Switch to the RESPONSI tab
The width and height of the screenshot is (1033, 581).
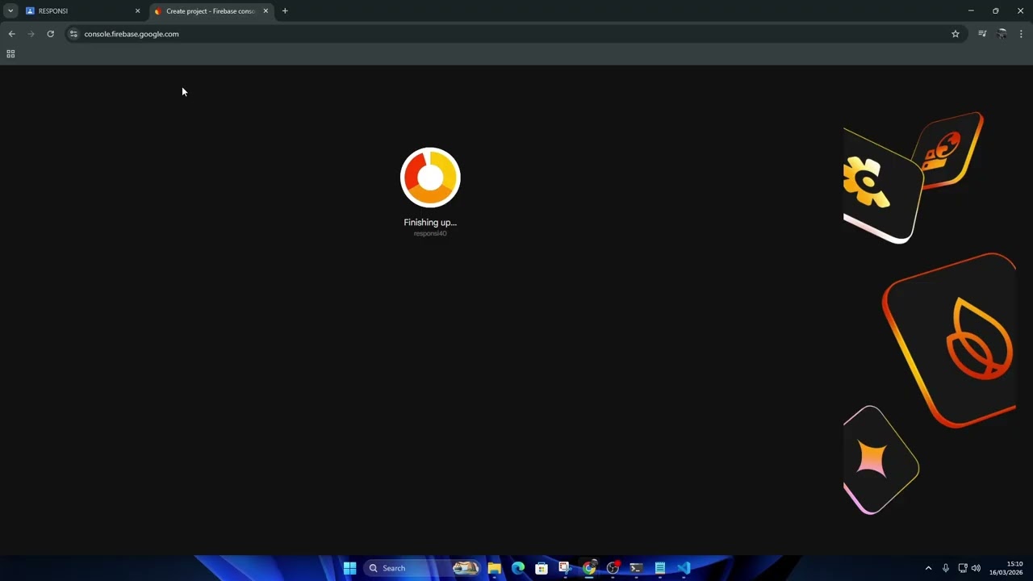83,11
